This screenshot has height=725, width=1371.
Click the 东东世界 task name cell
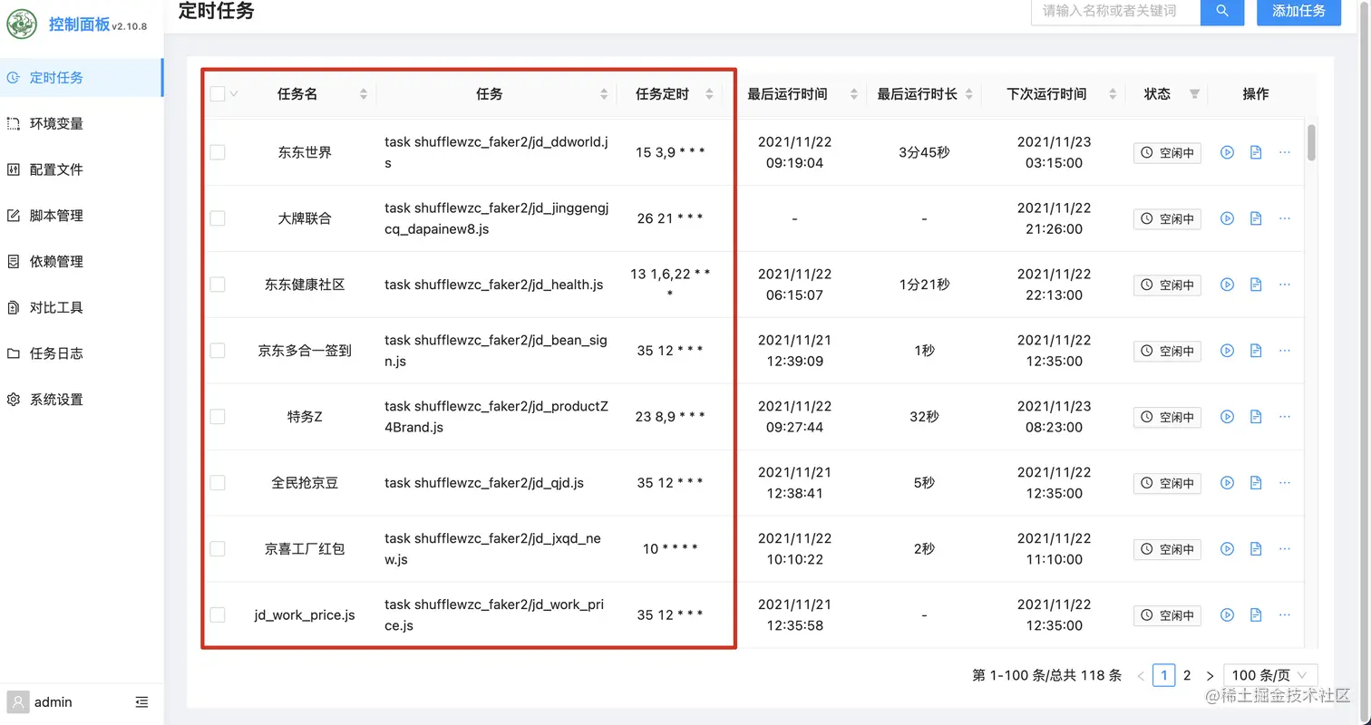point(305,152)
